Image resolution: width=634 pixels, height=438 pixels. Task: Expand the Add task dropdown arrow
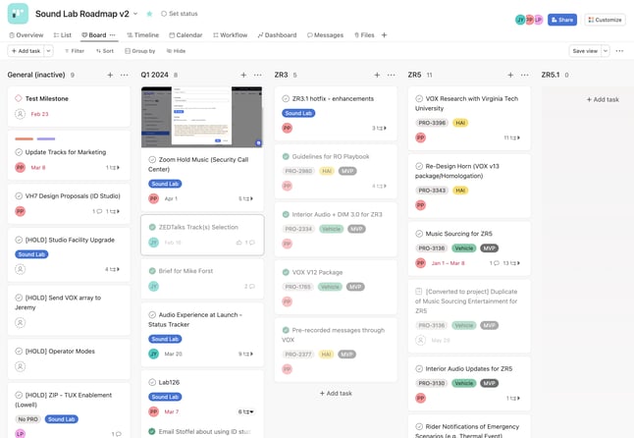pyautogui.click(x=48, y=51)
